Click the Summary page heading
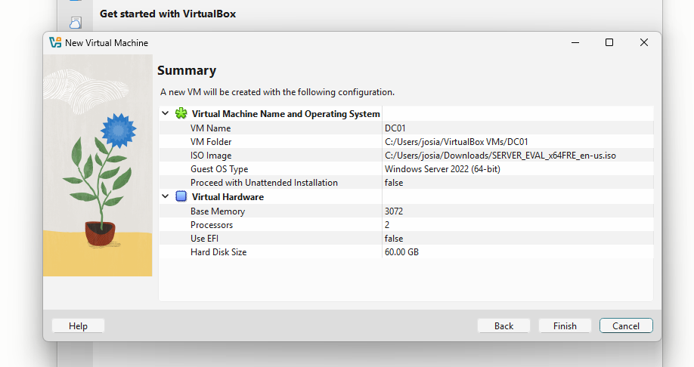 pyautogui.click(x=187, y=70)
